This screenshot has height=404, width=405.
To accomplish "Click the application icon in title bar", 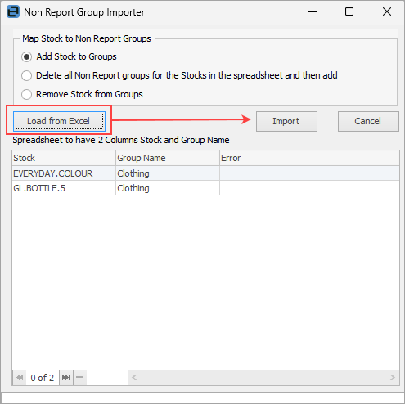I will (13, 12).
